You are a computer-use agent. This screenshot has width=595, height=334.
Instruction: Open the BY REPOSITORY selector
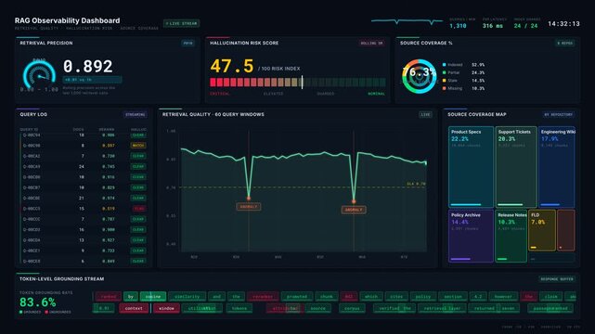coord(558,114)
